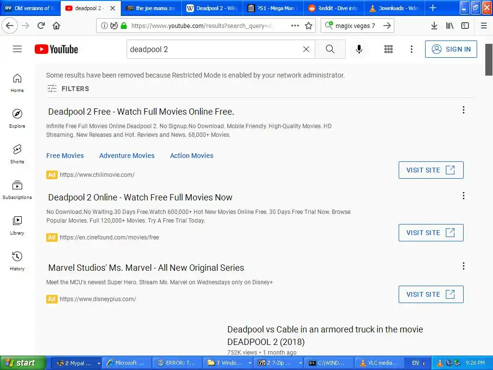Open ERROR taskbar window button

click(177, 363)
